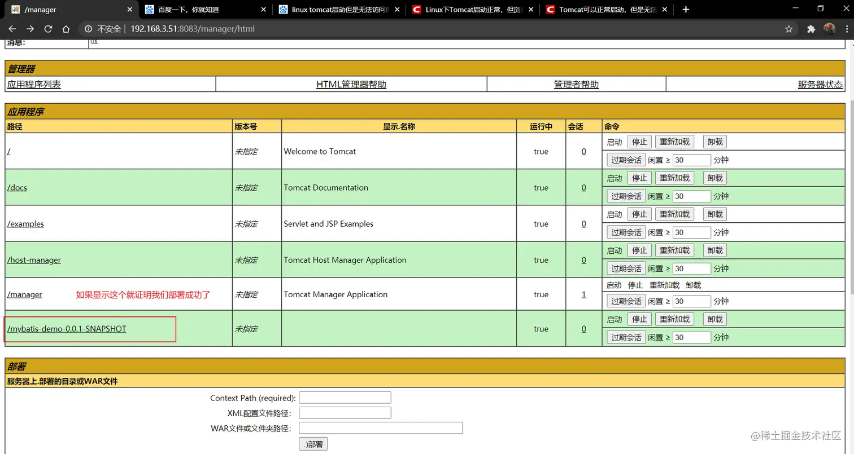Stop the /docs application

point(639,178)
